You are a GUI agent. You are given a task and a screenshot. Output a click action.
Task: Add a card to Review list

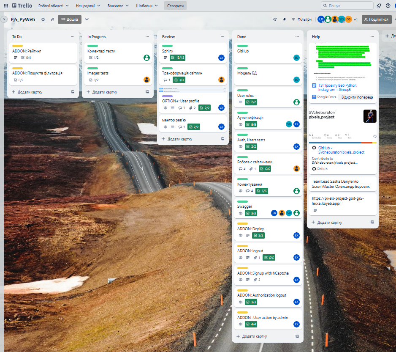point(177,139)
